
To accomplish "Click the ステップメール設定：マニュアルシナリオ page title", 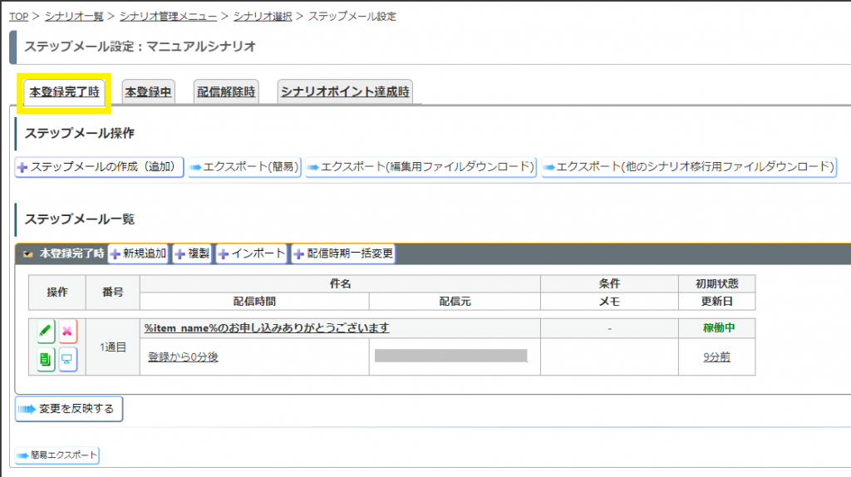I will point(140,47).
